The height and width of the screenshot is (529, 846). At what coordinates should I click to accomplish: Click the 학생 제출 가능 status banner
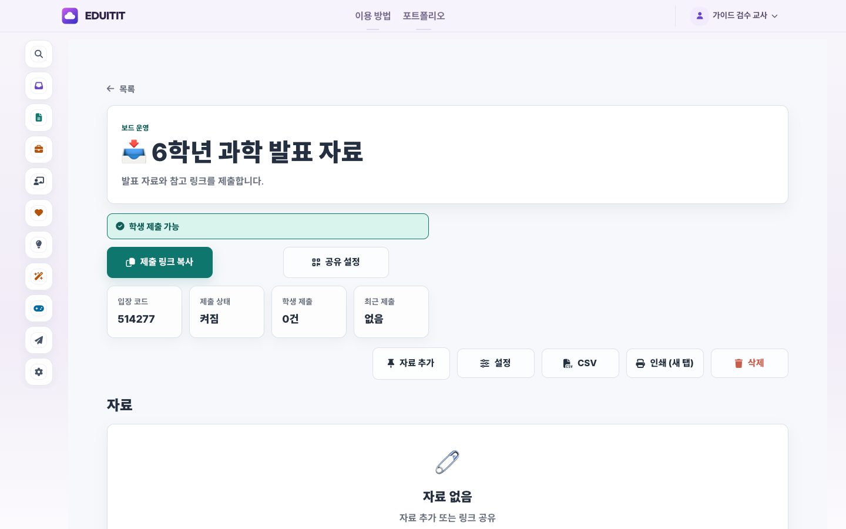tap(268, 226)
